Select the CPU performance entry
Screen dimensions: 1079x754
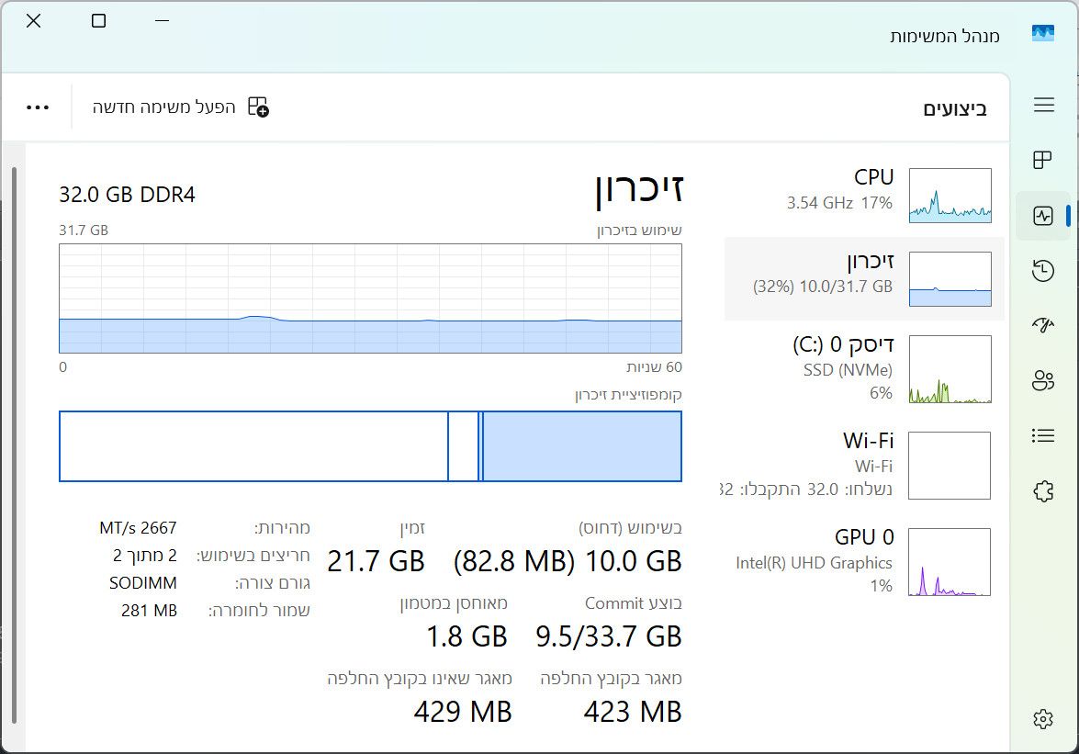tap(864, 196)
